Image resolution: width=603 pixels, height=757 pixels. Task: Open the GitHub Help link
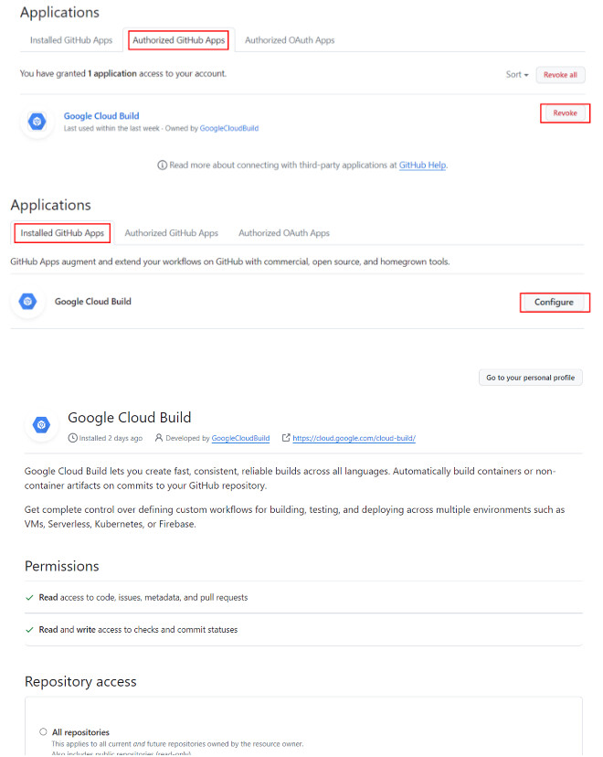pos(423,165)
